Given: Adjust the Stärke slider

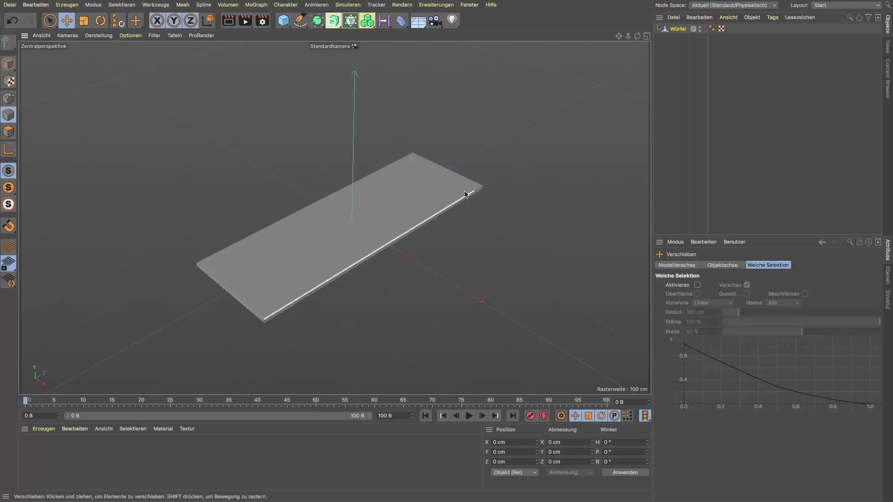Looking at the screenshot, I should 801,322.
